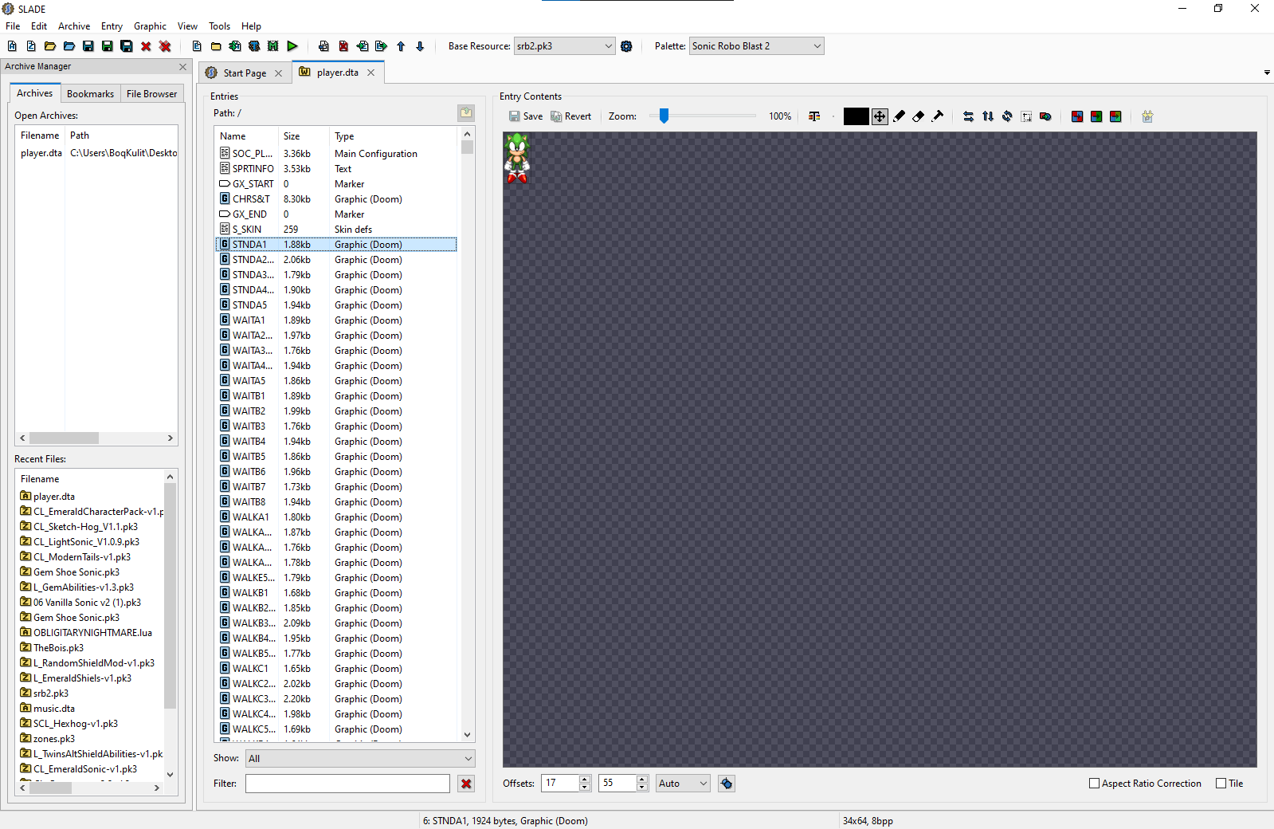This screenshot has height=829, width=1274.
Task: Select the pencil Draw tool
Action: click(900, 116)
